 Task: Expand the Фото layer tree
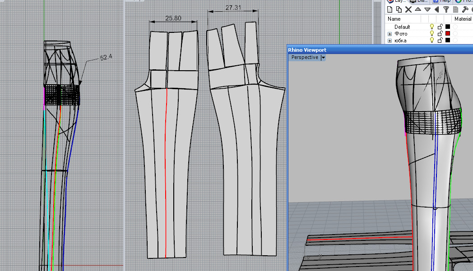(390, 34)
